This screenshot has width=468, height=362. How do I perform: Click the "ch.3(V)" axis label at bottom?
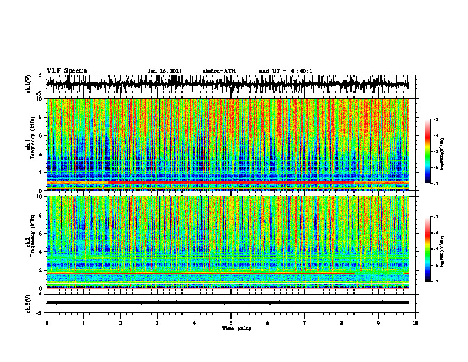coord(28,304)
